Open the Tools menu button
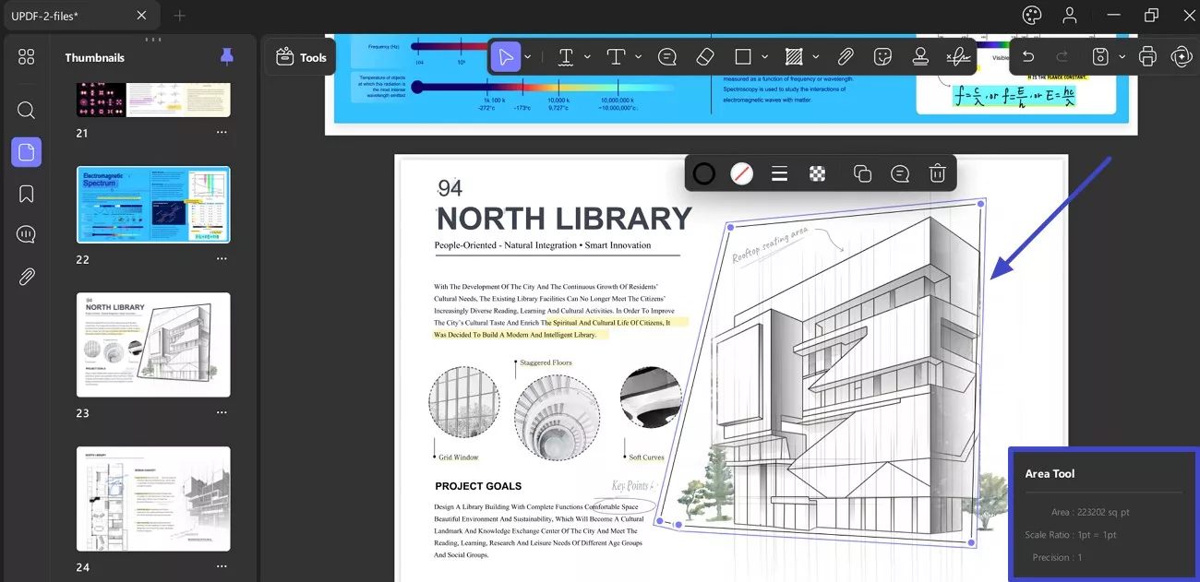This screenshot has width=1200, height=582. pos(301,57)
